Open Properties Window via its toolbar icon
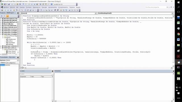This screenshot has height=102, width=182. pyautogui.click(x=43, y=4)
